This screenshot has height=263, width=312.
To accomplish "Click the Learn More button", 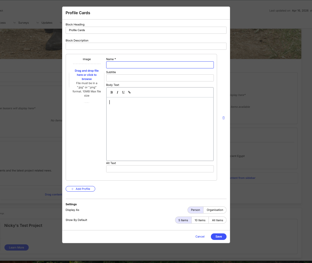I will (16, 247).
